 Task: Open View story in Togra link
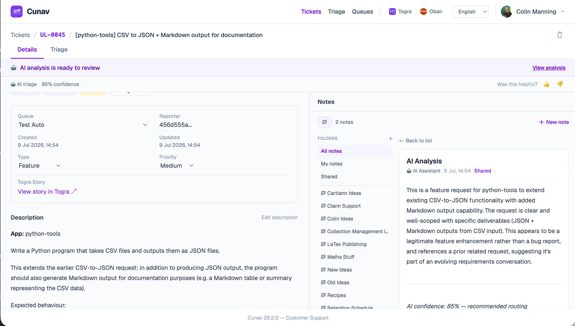point(47,191)
